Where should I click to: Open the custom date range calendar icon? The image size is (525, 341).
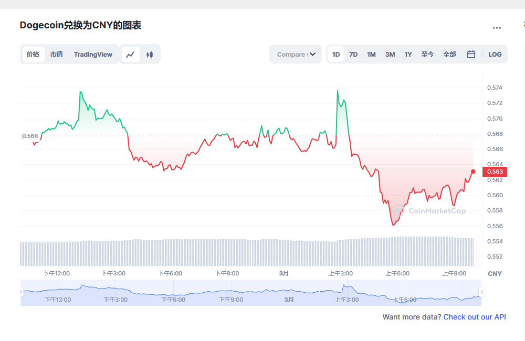tap(471, 54)
